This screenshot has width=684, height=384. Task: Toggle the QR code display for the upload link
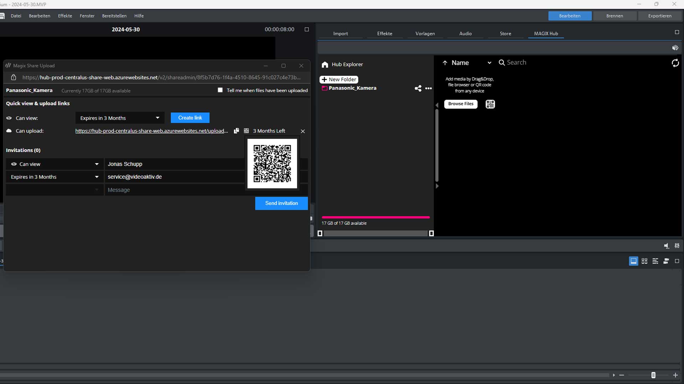click(246, 131)
